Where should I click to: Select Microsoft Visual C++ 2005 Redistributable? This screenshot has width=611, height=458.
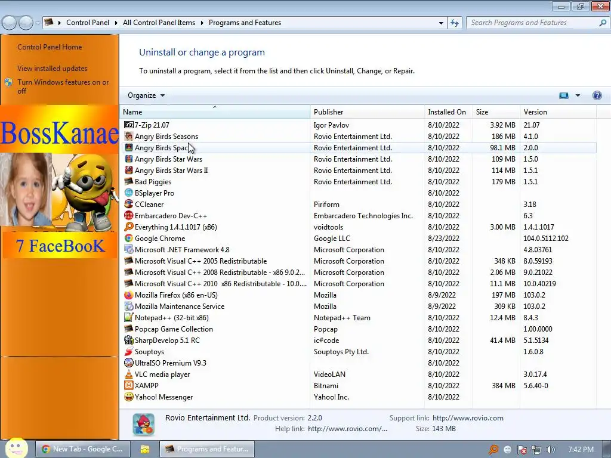pyautogui.click(x=359, y=261)
